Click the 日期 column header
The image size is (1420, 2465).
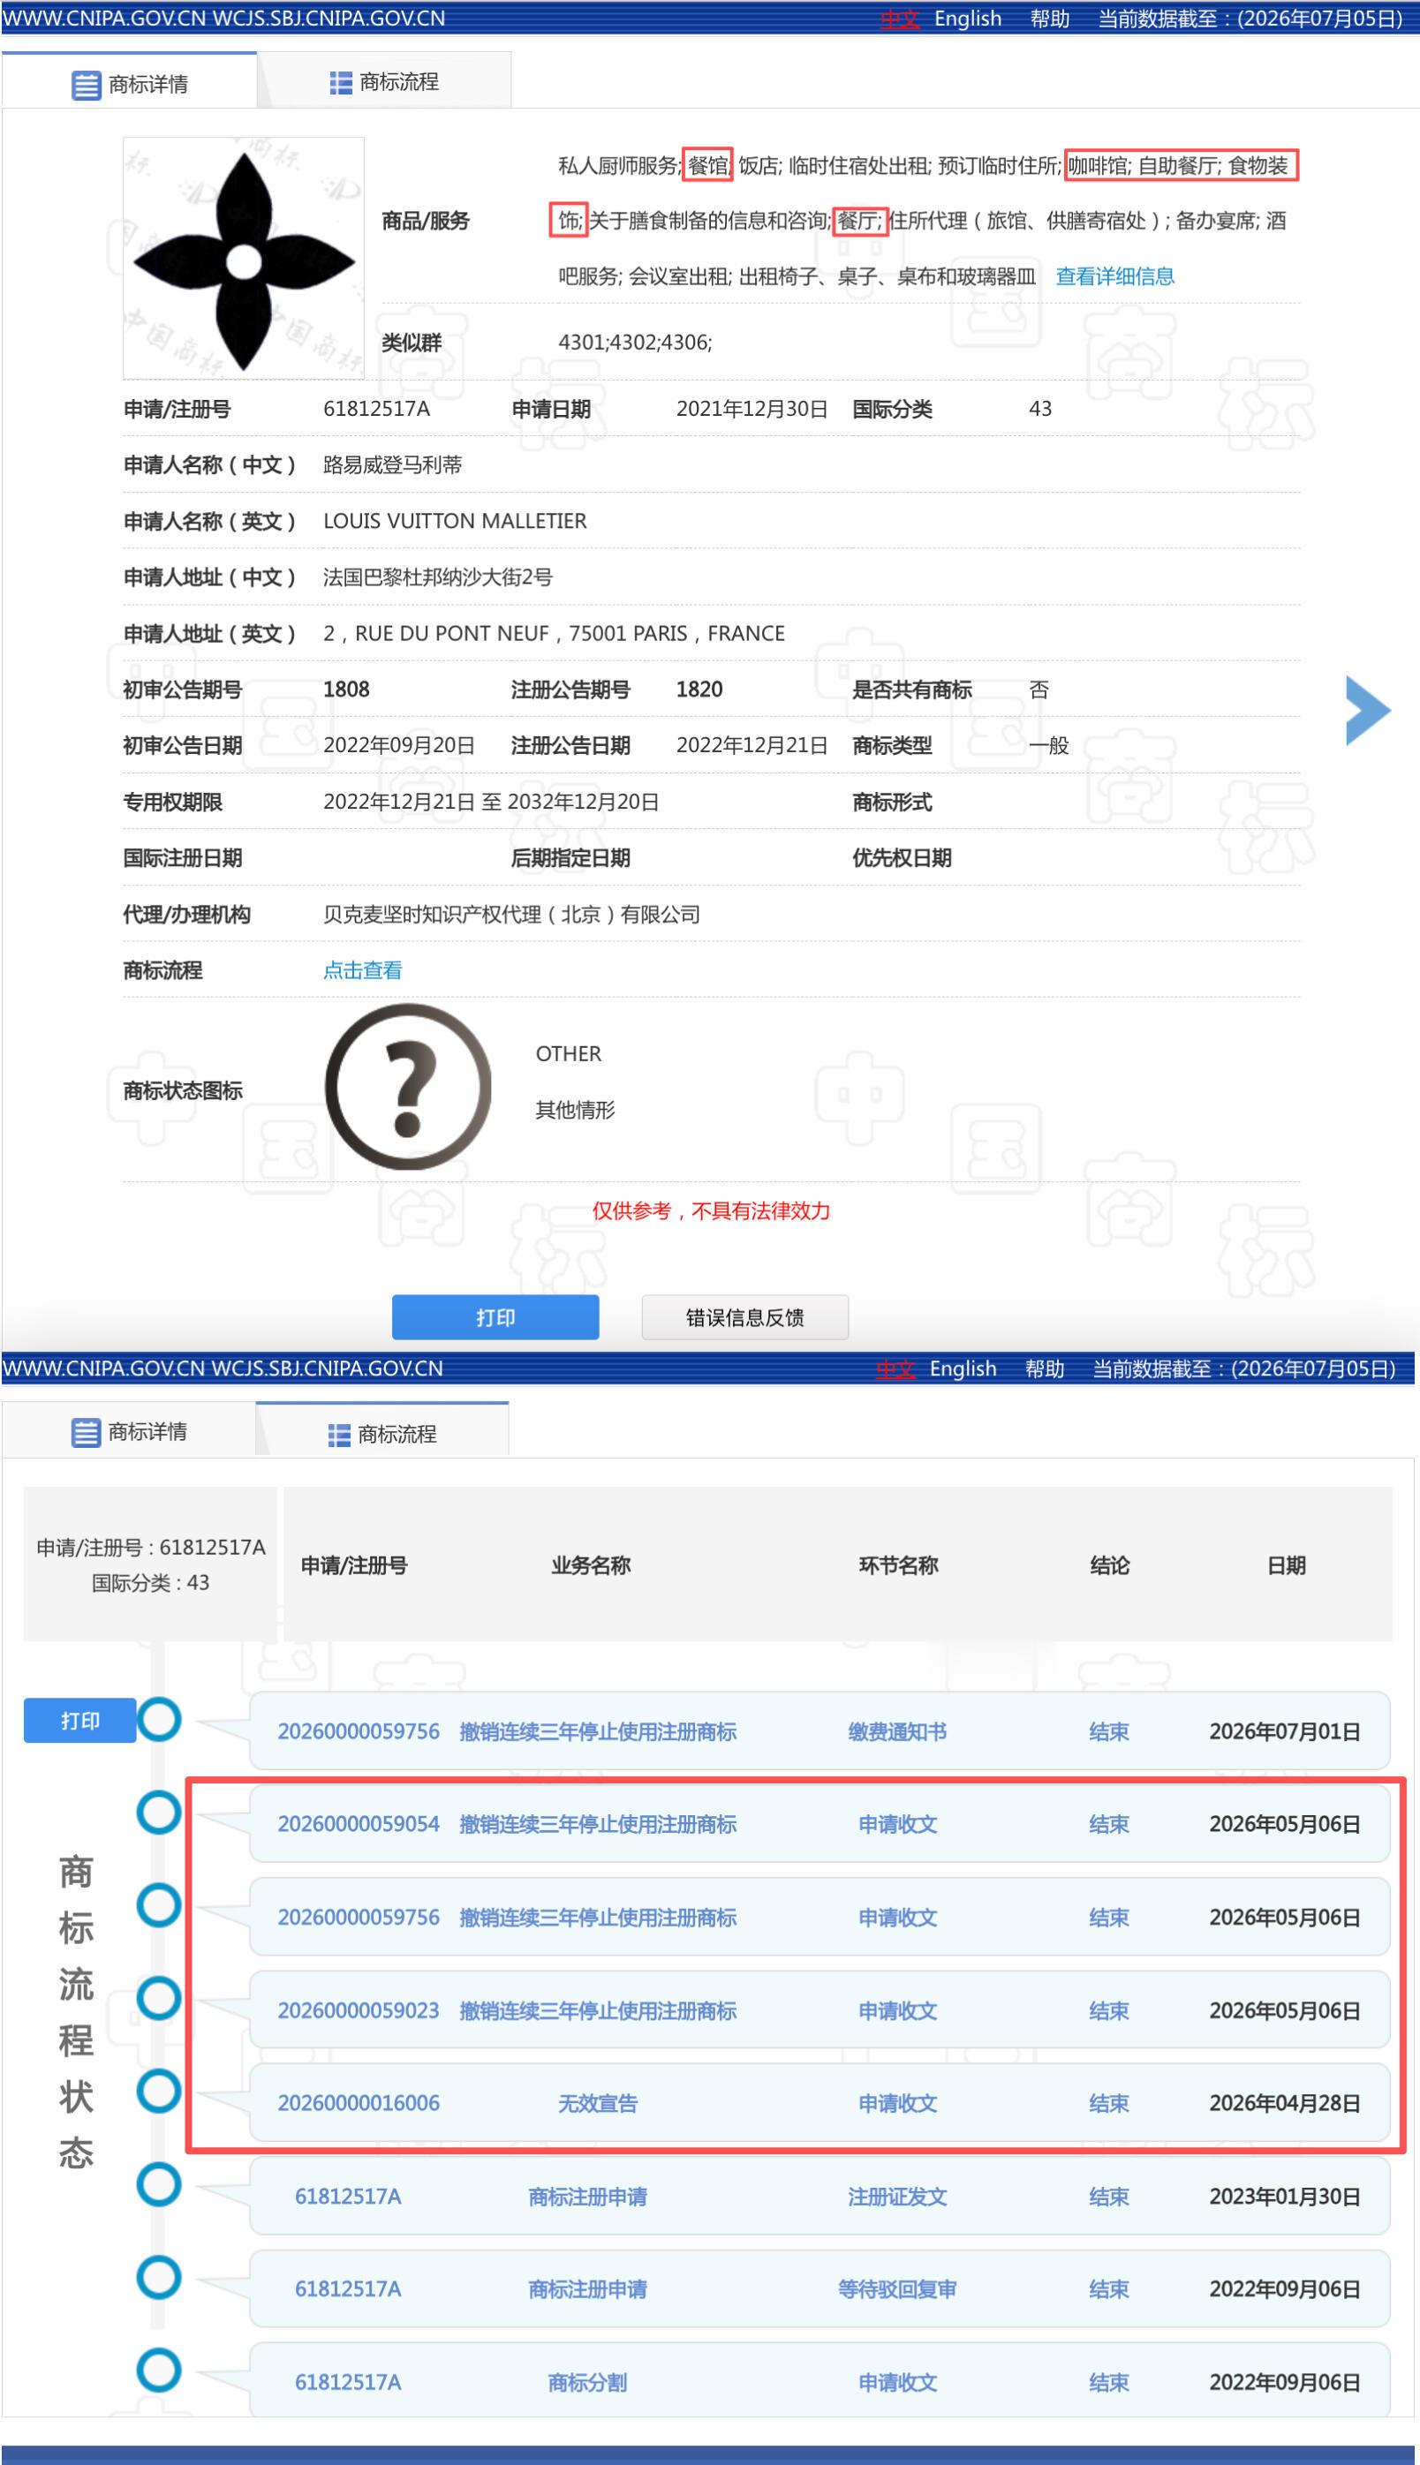(x=1287, y=1565)
